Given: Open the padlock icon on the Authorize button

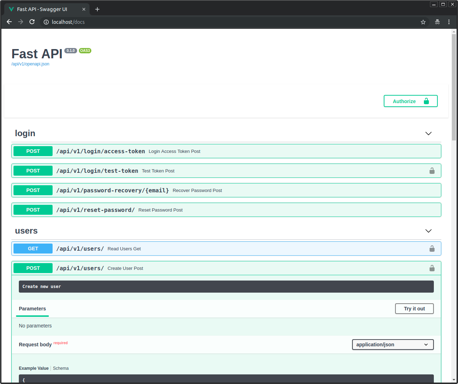Looking at the screenshot, I should 426,101.
